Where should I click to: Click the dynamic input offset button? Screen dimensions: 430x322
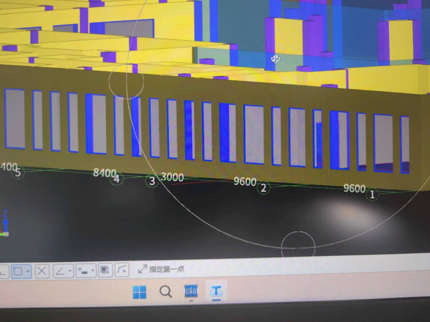[x=83, y=270]
